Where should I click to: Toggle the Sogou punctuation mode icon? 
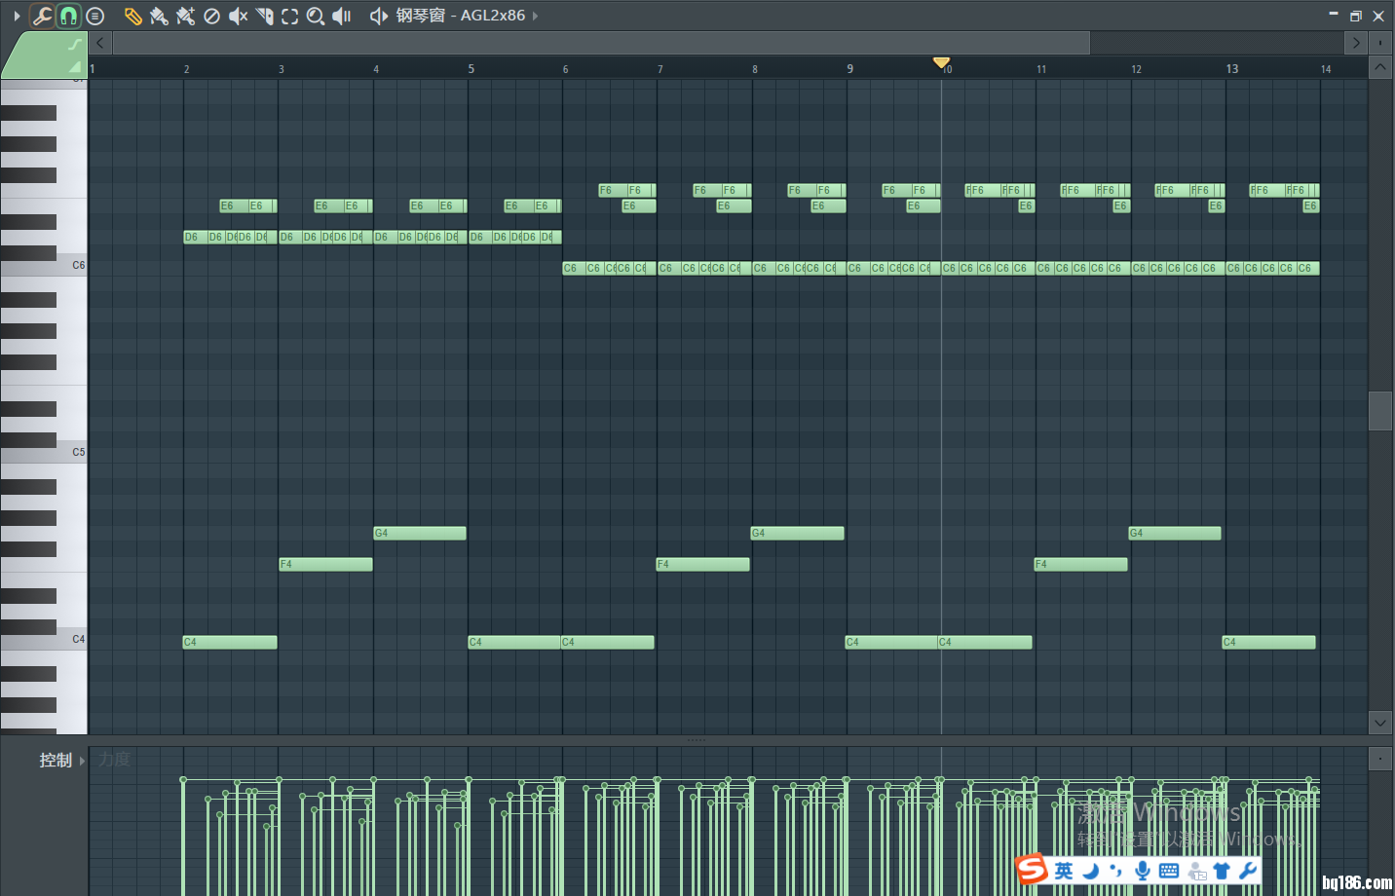[x=1116, y=871]
